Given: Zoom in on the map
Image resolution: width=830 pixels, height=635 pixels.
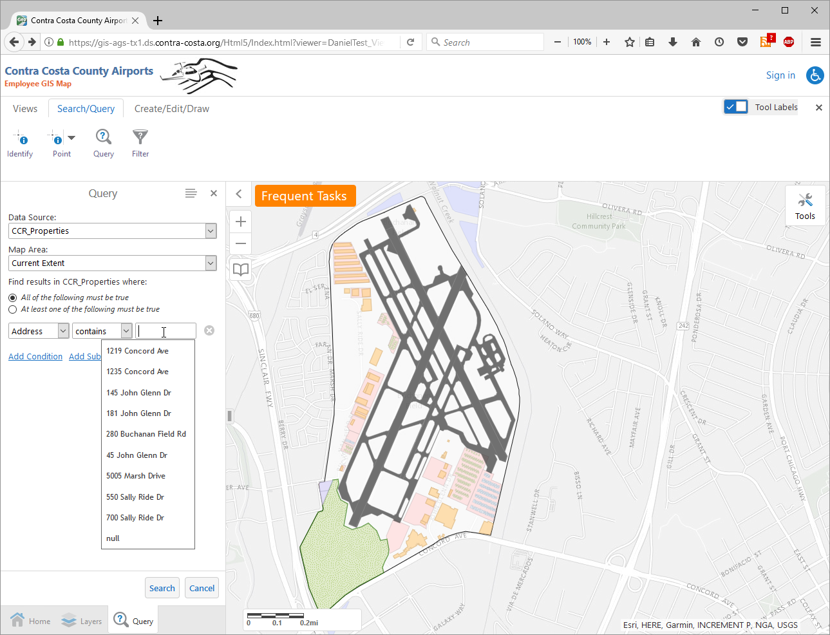Looking at the screenshot, I should 241,222.
